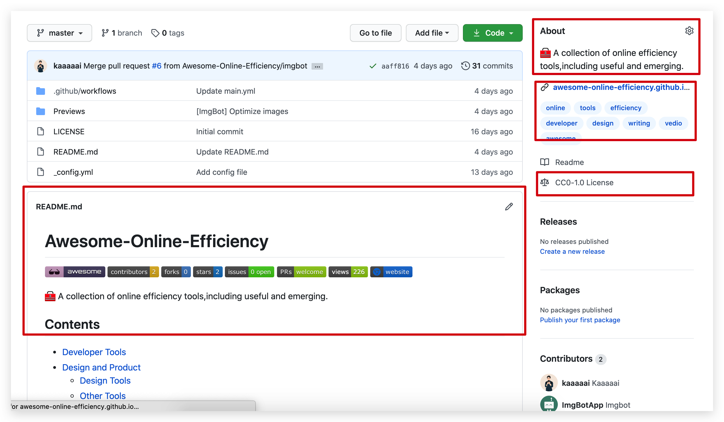Select the design topic tag

coord(603,123)
